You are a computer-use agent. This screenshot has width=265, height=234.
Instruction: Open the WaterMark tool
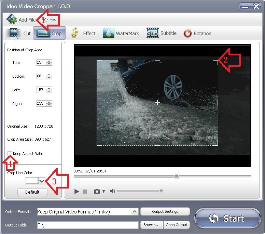coord(109,34)
